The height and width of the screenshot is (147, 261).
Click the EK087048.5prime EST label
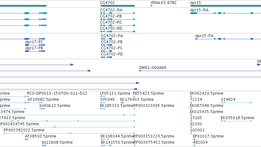coord(207,106)
